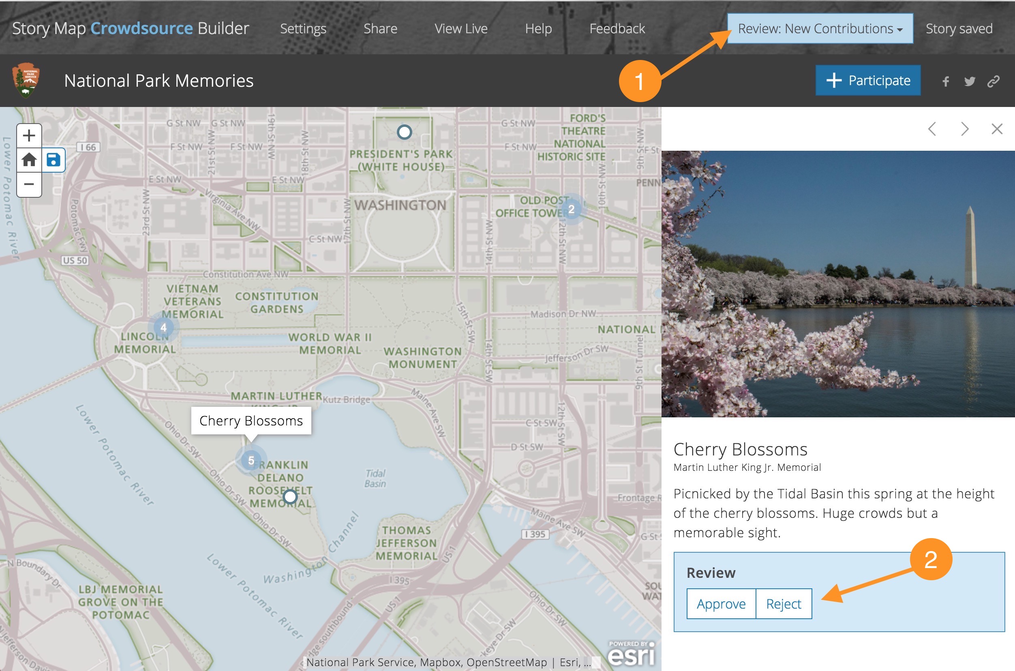Click the map zoom out minus icon
This screenshot has height=671, width=1015.
(x=29, y=184)
